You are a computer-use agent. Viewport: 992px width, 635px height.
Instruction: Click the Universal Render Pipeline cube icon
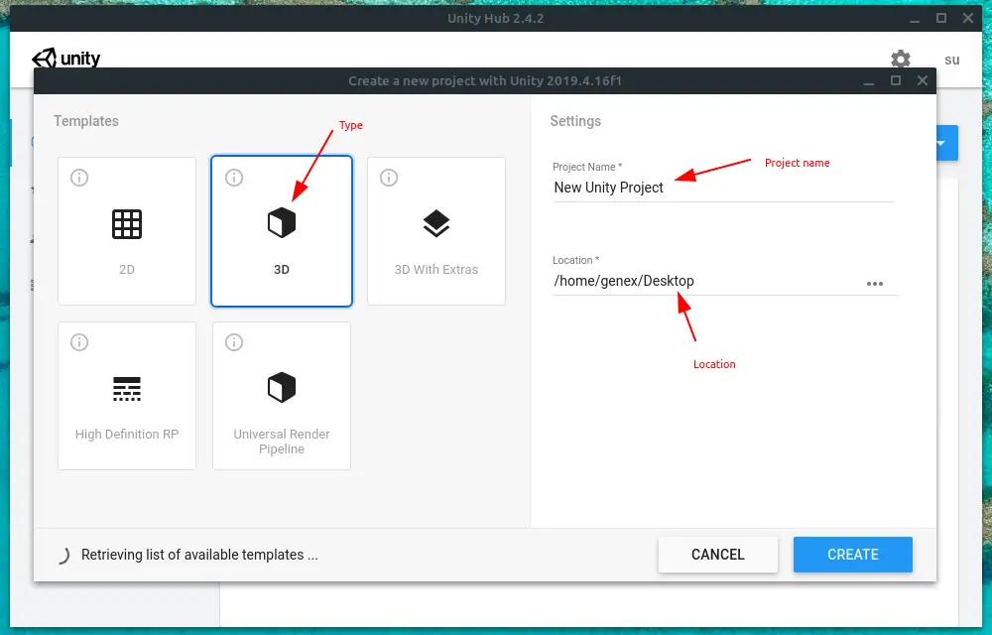click(282, 387)
